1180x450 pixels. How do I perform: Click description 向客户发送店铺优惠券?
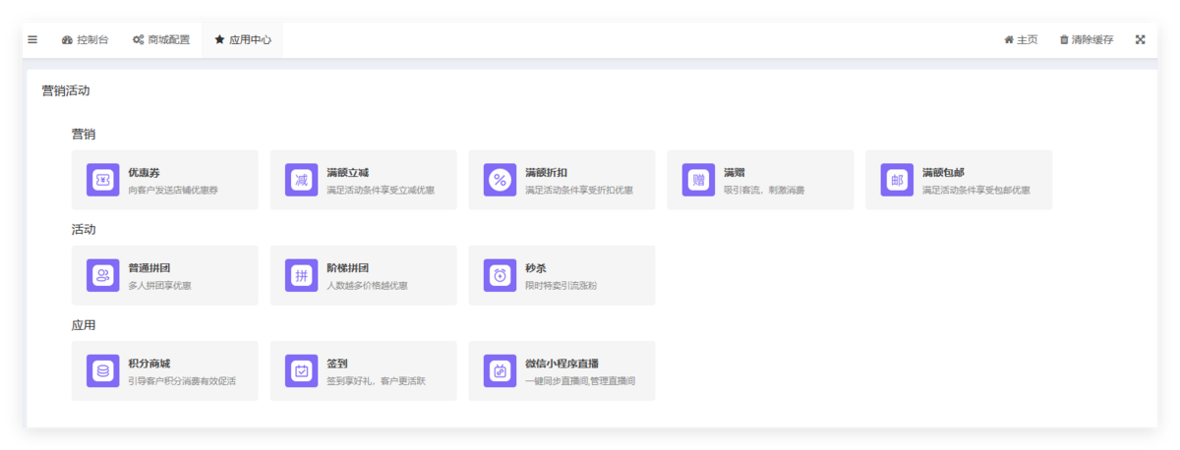coord(173,190)
